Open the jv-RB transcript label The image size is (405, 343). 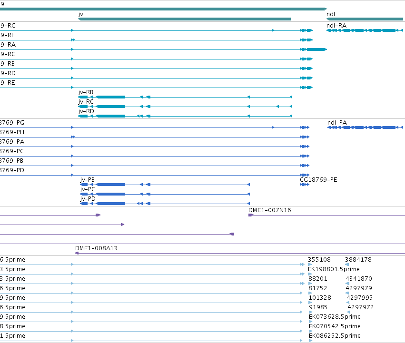86,92
